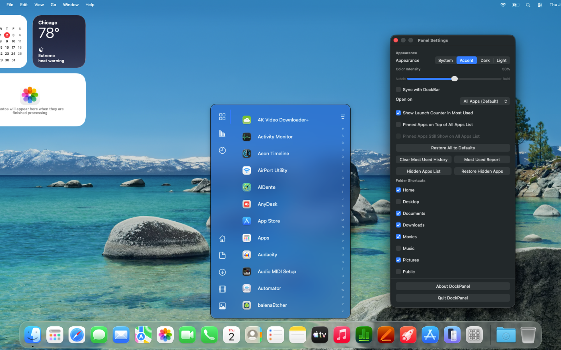
Task: Open Finder in the Dock
Action: tap(33, 335)
